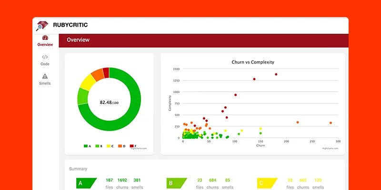Click the Churn vs Complexity chart title
Screen dimensions: 381x190
pos(253,62)
